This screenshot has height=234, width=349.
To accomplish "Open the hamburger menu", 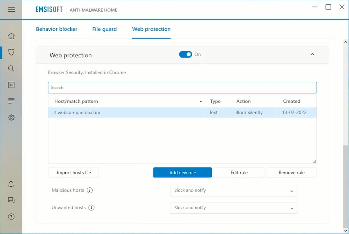I will point(11,9).
